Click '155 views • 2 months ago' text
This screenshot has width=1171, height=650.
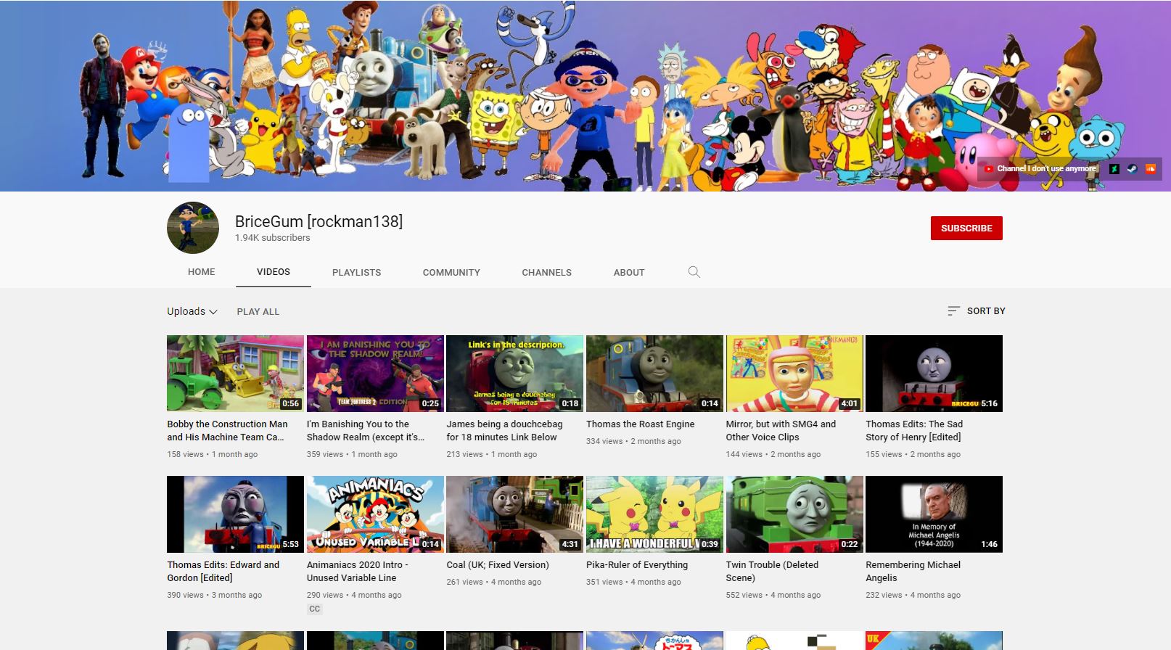tap(913, 455)
